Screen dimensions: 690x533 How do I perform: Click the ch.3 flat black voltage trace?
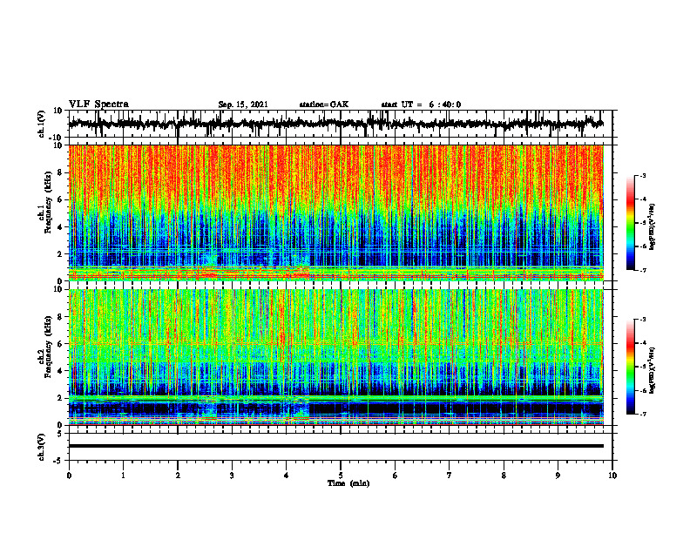(x=336, y=446)
